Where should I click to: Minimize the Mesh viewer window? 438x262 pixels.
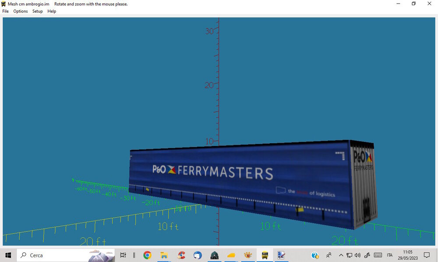click(398, 4)
